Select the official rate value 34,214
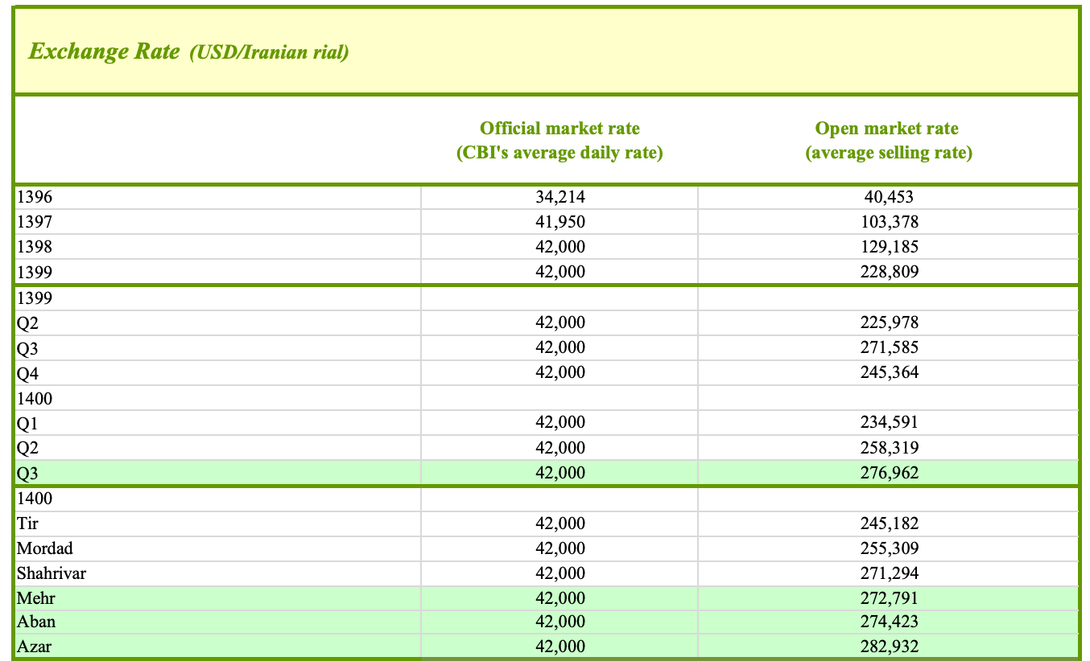This screenshot has height=661, width=1090. pyautogui.click(x=559, y=196)
